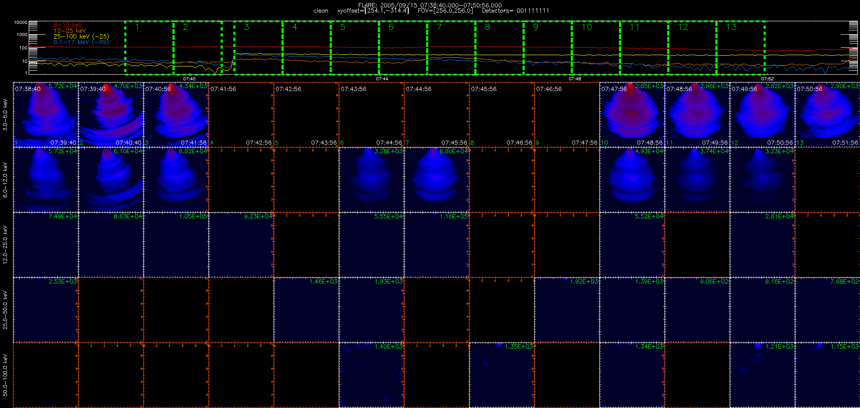Choose the 6.0-12.0 keV image labeled 3.74E+04
Screen dimensions: 860x408
[x=697, y=180]
